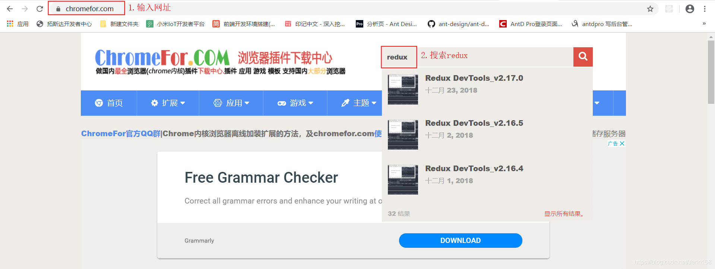Click the search box containing redux
This screenshot has width=715, height=269.
pos(477,57)
